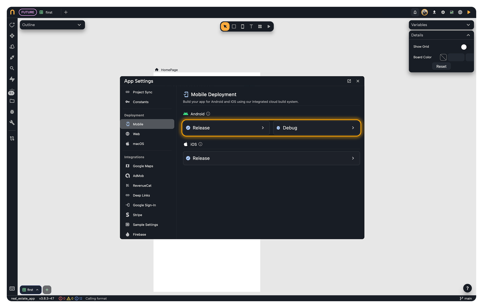The height and width of the screenshot is (308, 483).
Task: Click the Nowa logo icon
Action: click(x=12, y=12)
